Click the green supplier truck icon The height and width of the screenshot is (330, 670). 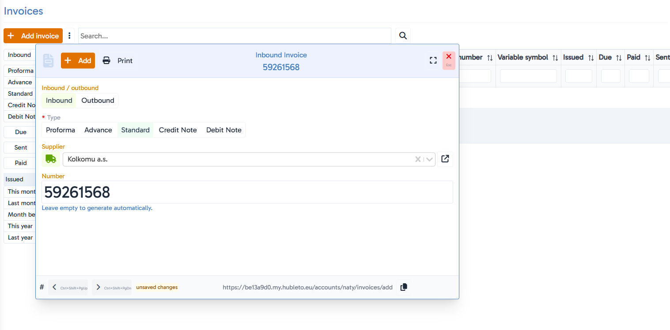click(51, 159)
